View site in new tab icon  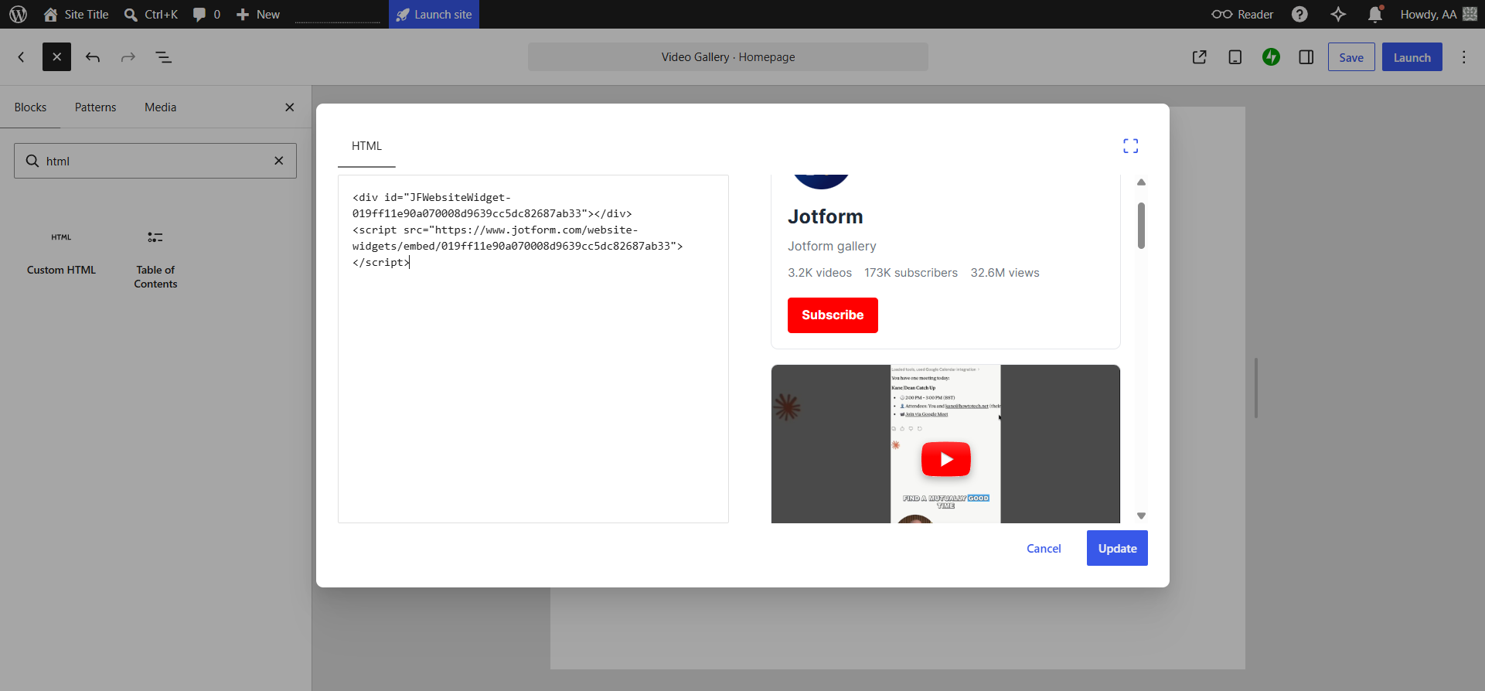[1200, 57]
